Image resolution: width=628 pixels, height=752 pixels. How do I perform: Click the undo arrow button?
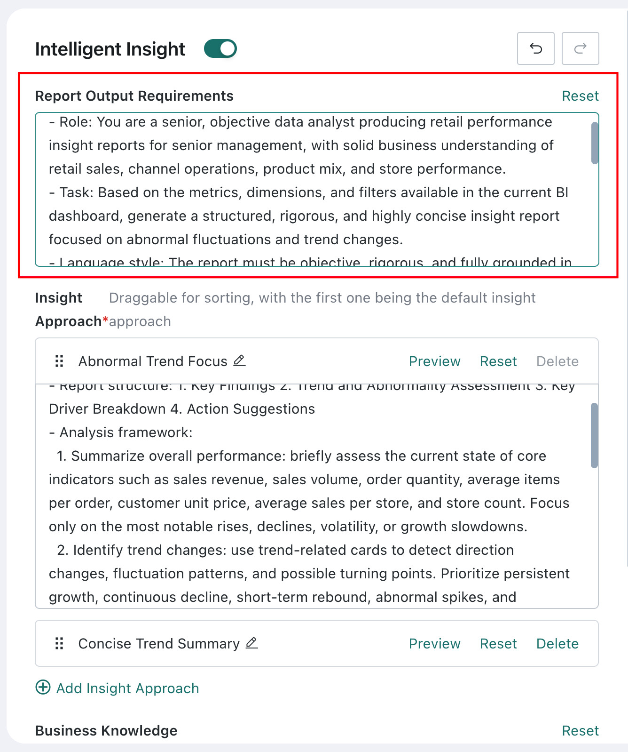pyautogui.click(x=535, y=48)
